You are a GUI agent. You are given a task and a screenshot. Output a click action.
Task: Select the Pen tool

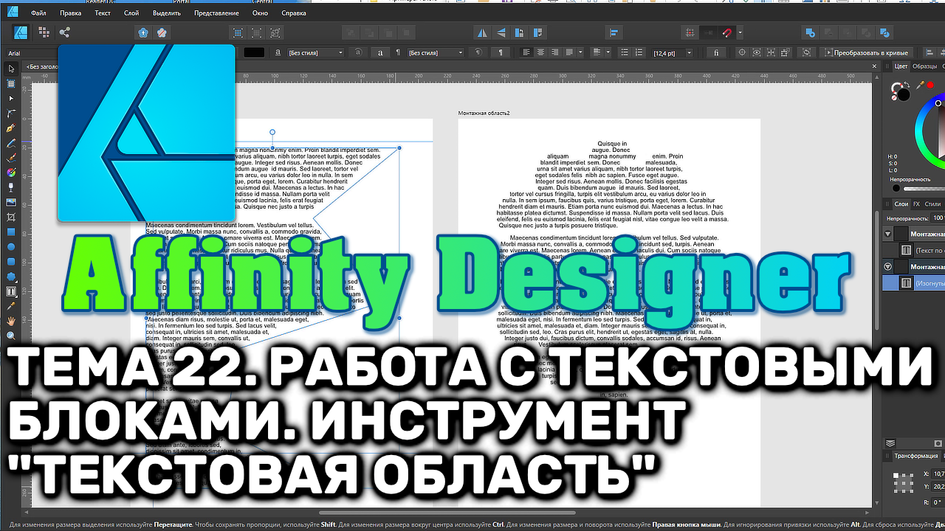(x=11, y=128)
